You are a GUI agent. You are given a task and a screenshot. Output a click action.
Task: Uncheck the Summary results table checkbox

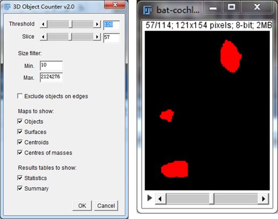[x=20, y=188]
